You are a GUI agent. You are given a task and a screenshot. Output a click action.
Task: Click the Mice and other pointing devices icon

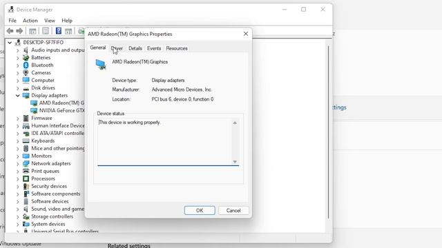click(26, 148)
